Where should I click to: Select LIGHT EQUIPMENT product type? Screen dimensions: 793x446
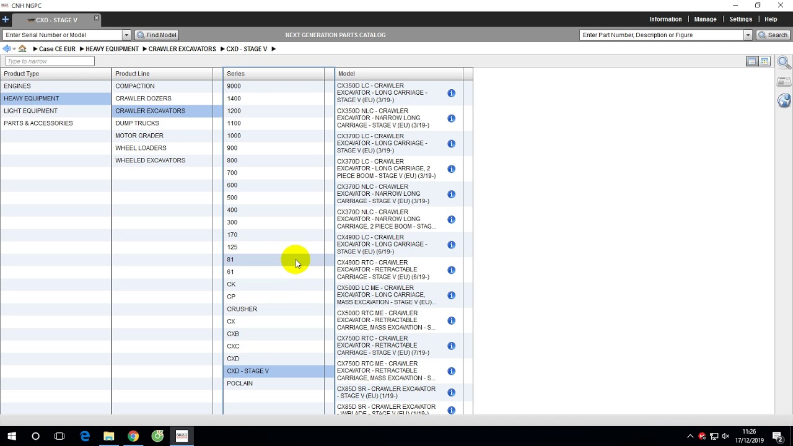56,111
